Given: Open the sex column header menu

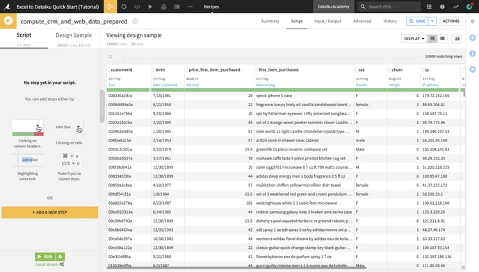Looking at the screenshot, I should tap(362, 70).
